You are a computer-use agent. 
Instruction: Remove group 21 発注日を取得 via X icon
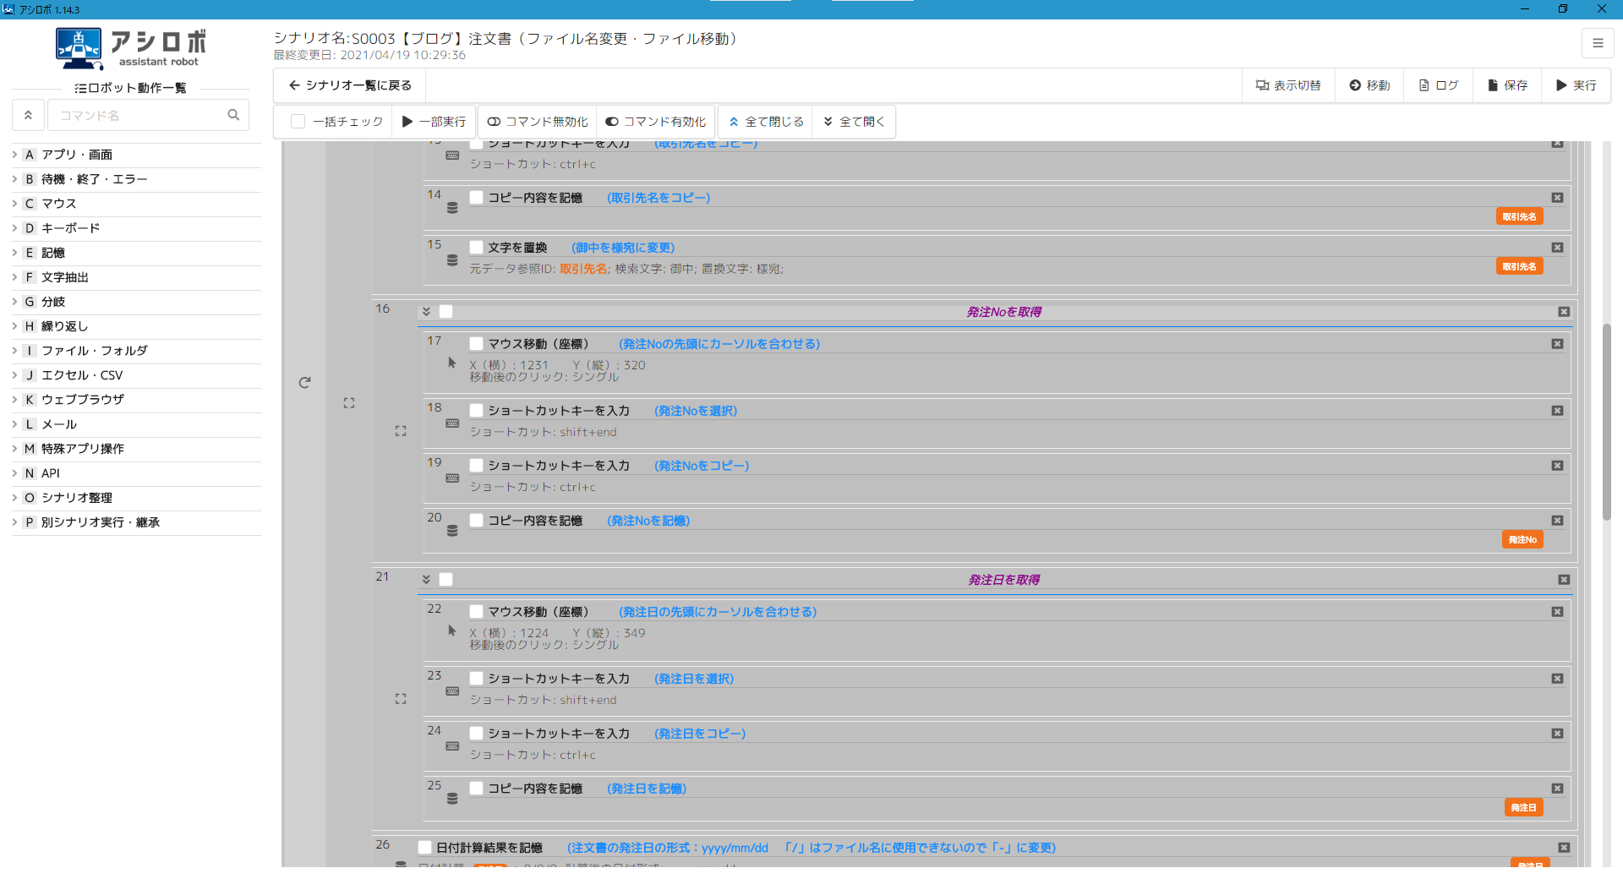1564,580
